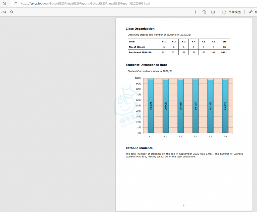Image resolution: width=257 pixels, height=212 pixels.
Task: Select the paragraph starting 'The total number of students'
Action: pos(184,155)
